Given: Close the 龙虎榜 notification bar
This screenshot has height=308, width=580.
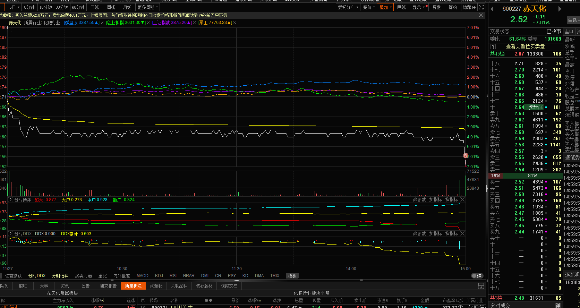Looking at the screenshot, I should point(481,15).
